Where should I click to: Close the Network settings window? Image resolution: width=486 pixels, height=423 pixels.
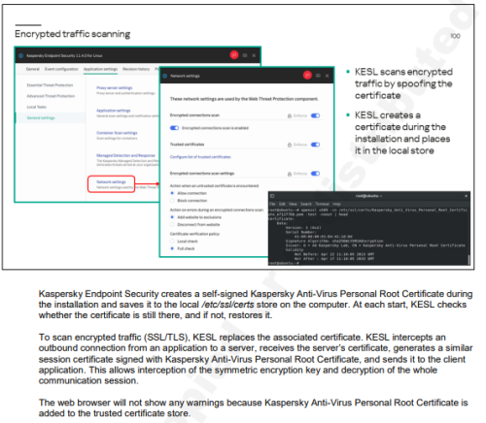328,76
